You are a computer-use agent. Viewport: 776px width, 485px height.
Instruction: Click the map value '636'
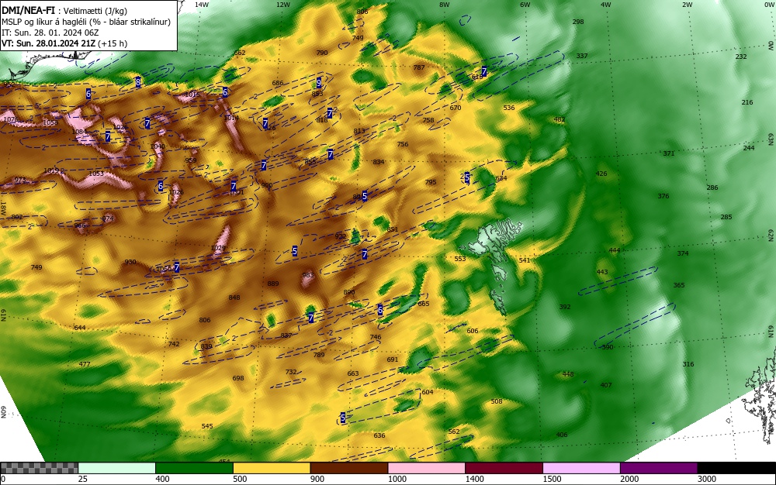[379, 435]
